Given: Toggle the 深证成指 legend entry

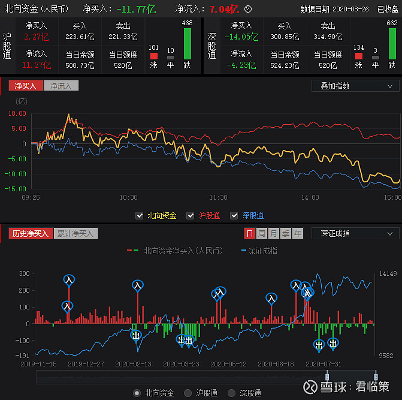Looking at the screenshot, I should 259,251.
